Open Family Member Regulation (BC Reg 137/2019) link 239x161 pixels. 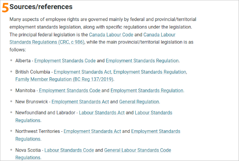[x=64, y=79]
